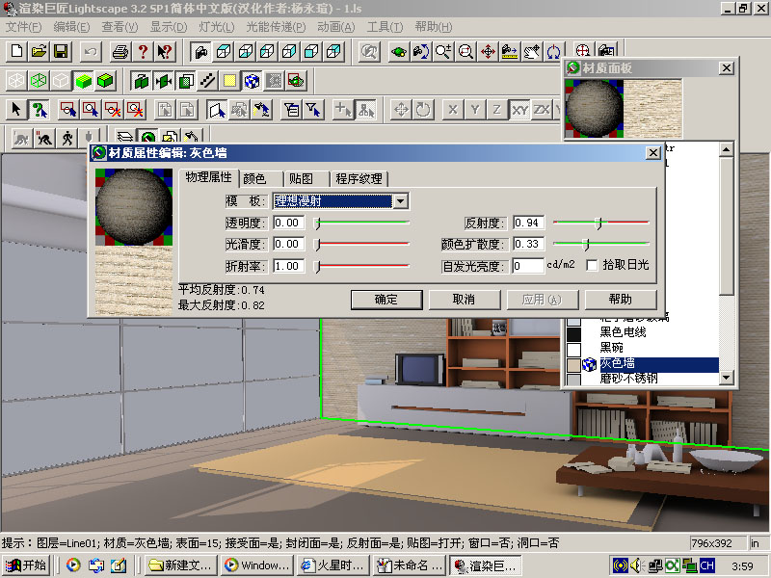Screen dimensions: 771x578
Task: Click the 取消 button
Action: pyautogui.click(x=465, y=300)
